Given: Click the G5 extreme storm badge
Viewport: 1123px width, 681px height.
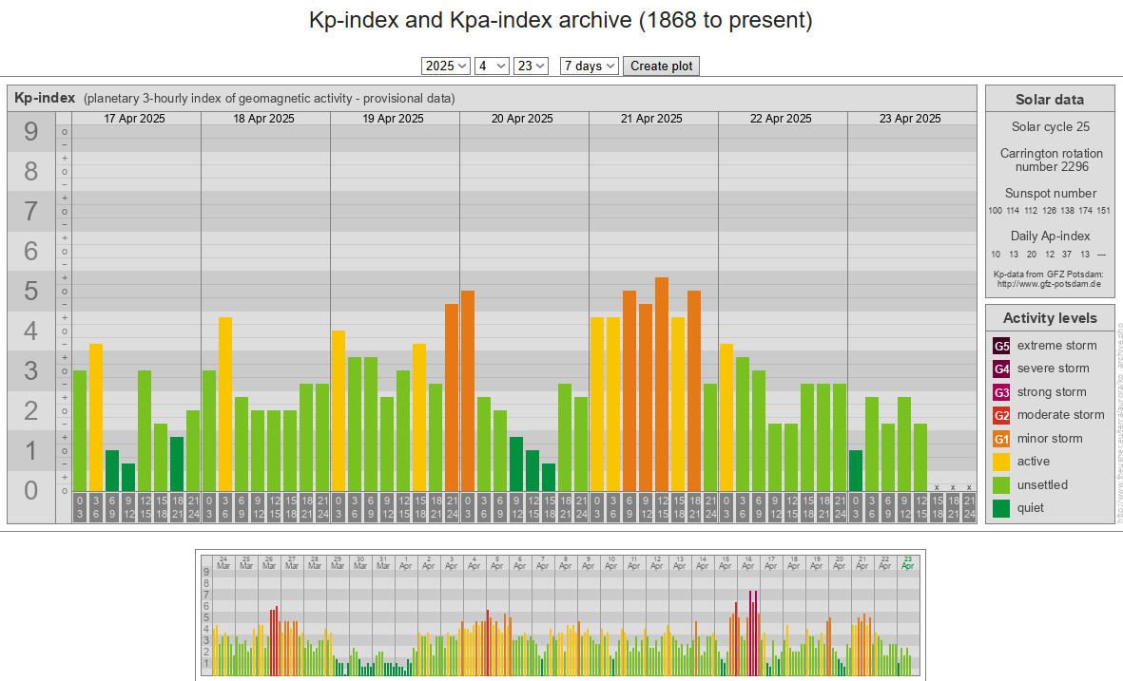Looking at the screenshot, I should coord(1001,347).
